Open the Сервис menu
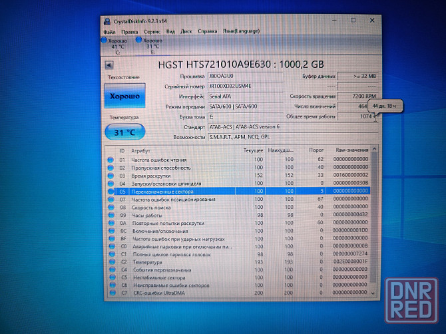This screenshot has width=446, height=334. (152, 31)
